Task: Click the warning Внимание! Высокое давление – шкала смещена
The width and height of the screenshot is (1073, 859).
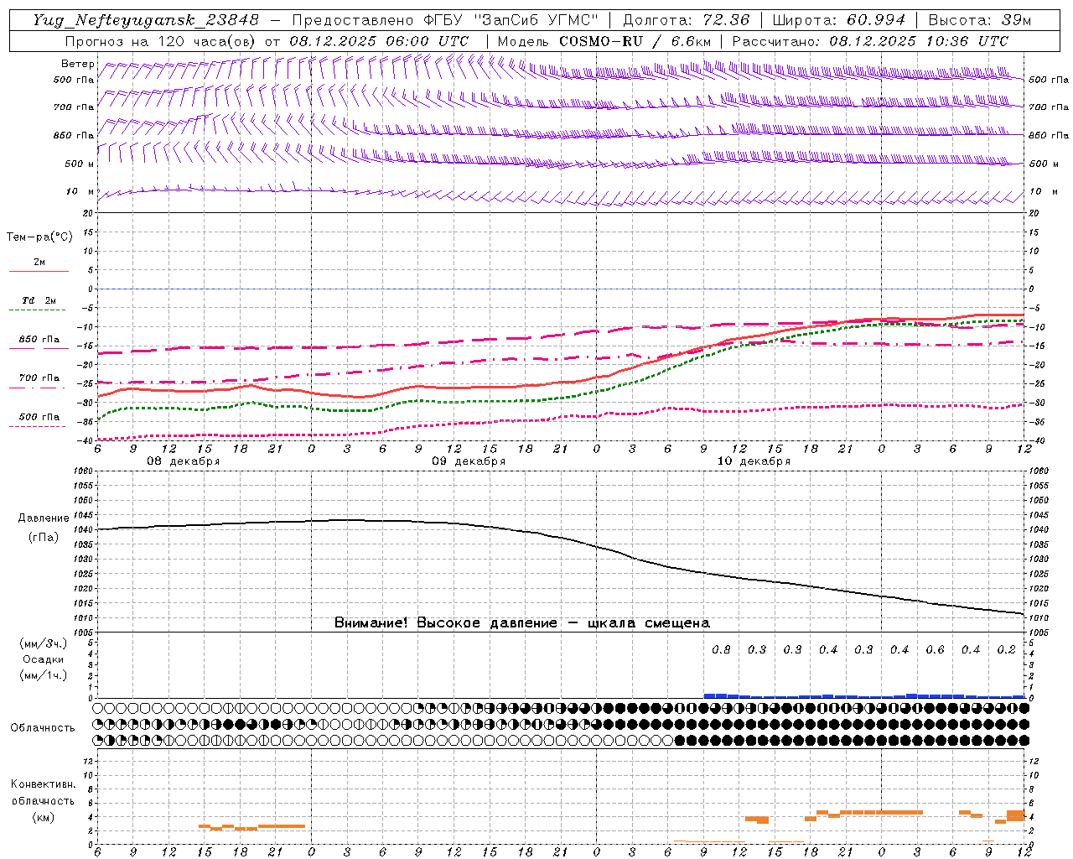Action: point(522,622)
